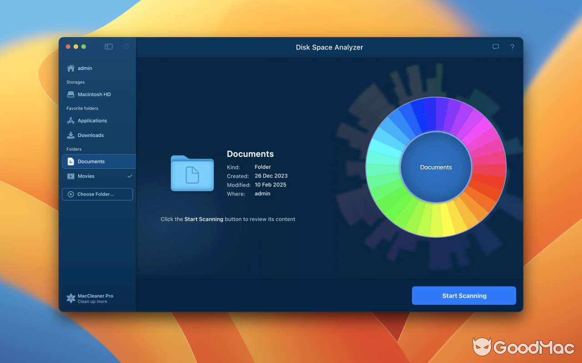Open Choose Folder dialog
Image resolution: width=582 pixels, height=363 pixels.
(97, 194)
